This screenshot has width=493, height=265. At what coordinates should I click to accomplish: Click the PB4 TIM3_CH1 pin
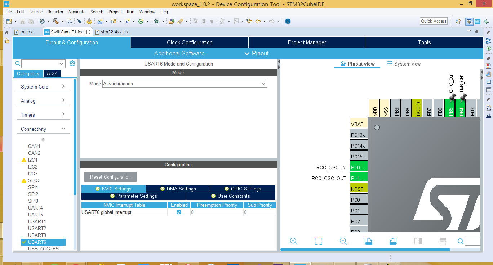point(461,108)
